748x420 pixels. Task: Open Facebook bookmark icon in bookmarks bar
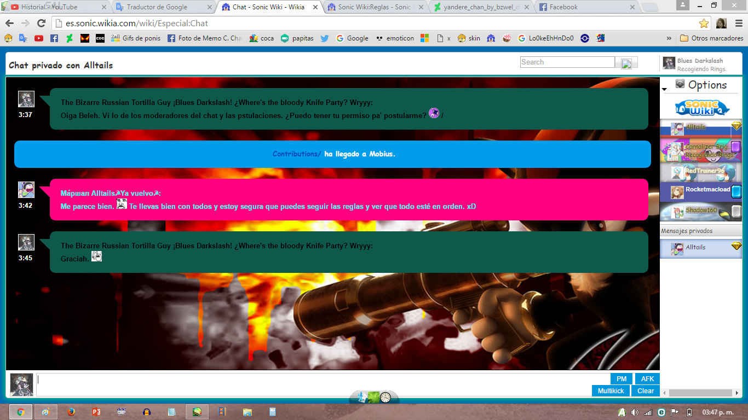tap(54, 38)
